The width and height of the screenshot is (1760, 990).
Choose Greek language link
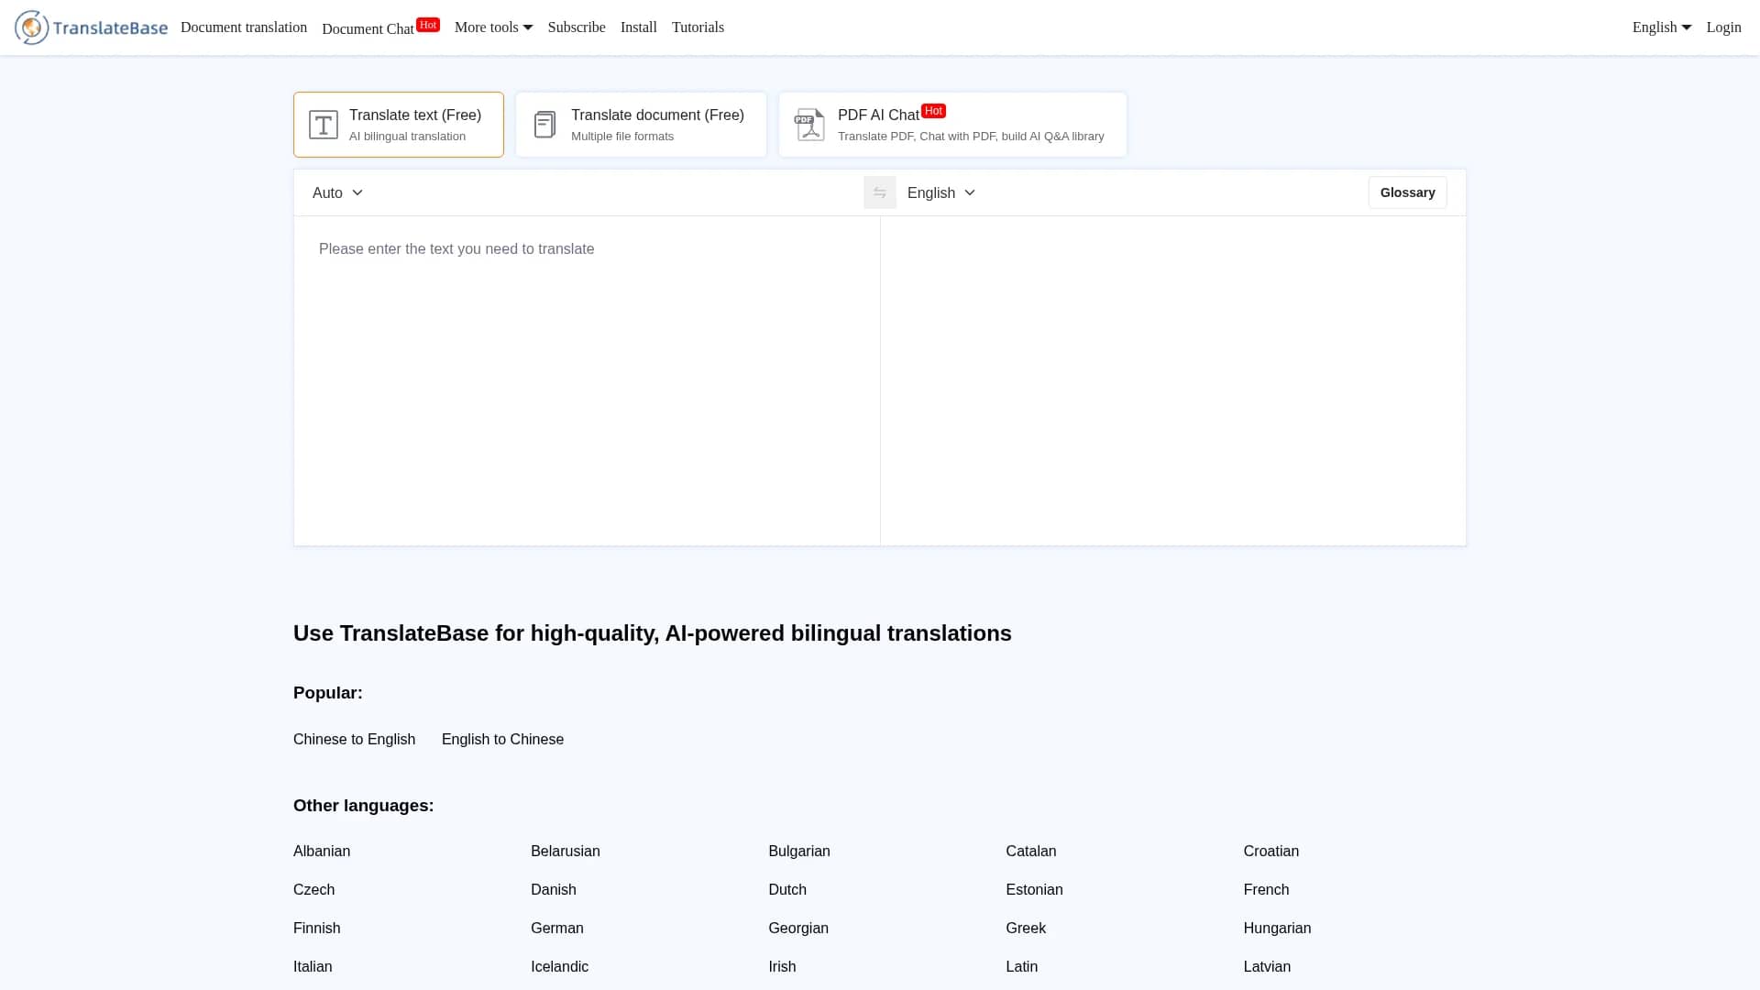tap(1026, 928)
